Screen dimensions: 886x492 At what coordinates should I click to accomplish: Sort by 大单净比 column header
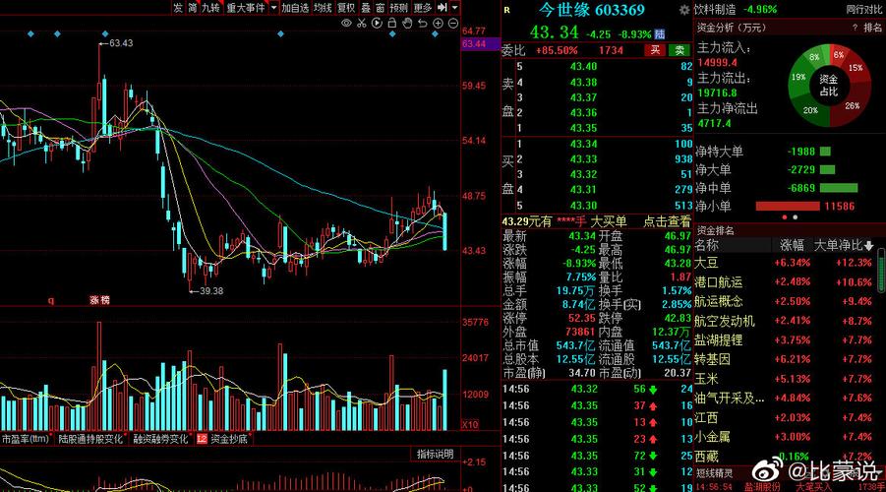click(x=843, y=245)
